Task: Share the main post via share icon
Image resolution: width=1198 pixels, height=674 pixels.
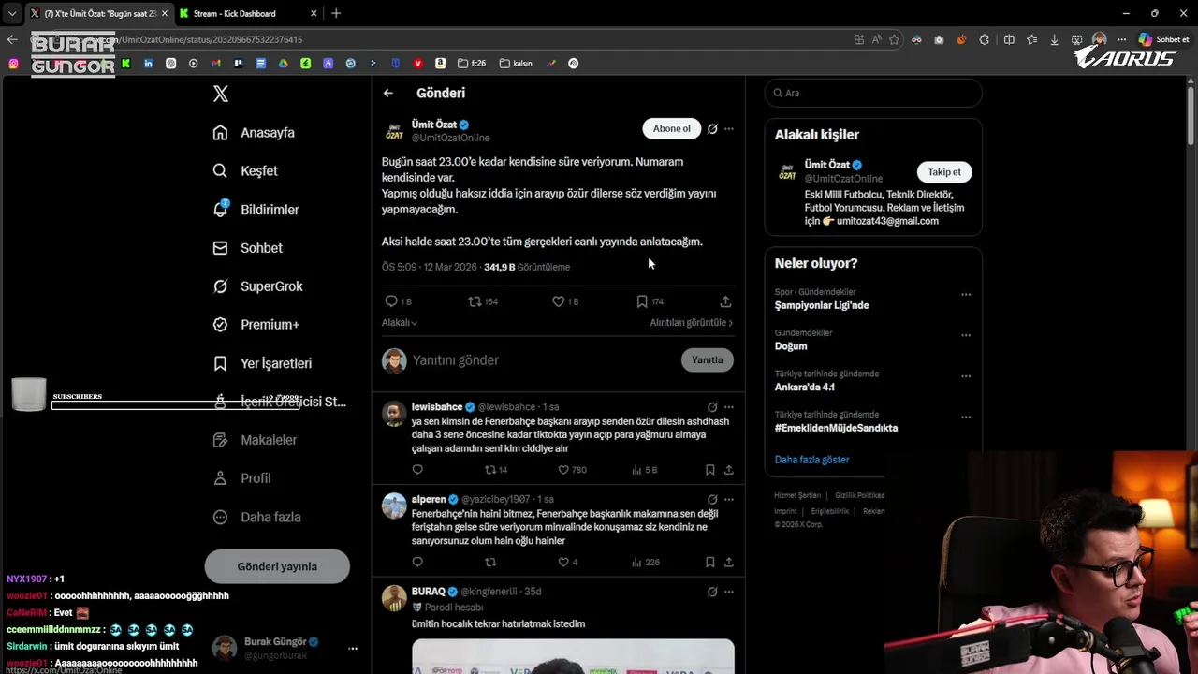Action: click(725, 301)
